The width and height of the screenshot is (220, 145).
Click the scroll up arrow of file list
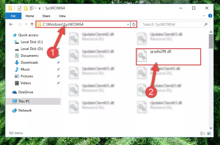coord(211,32)
